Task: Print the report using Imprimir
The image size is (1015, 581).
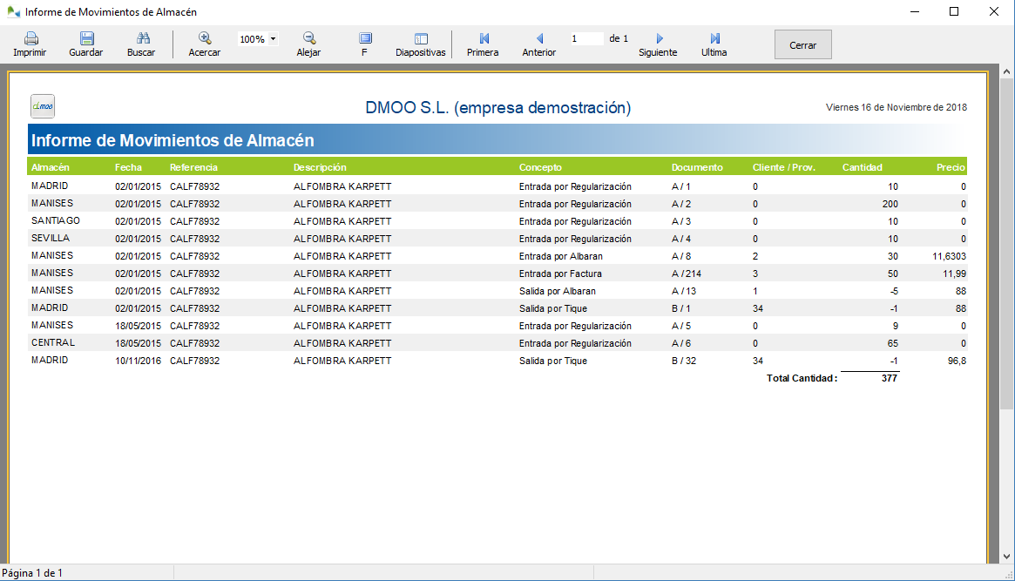Action: click(29, 44)
